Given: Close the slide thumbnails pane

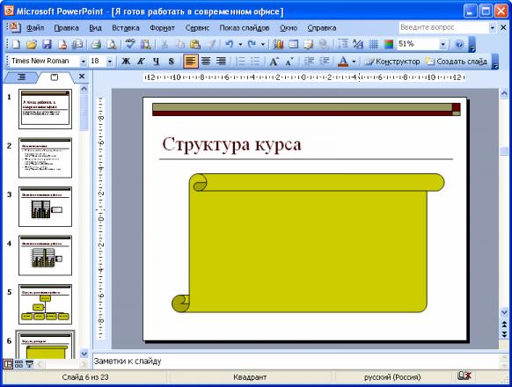Looking at the screenshot, I should (x=82, y=77).
